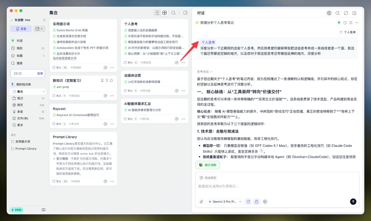Click the attachment paperclip icon
Screen dimensions: 371x221
click(x=201, y=202)
